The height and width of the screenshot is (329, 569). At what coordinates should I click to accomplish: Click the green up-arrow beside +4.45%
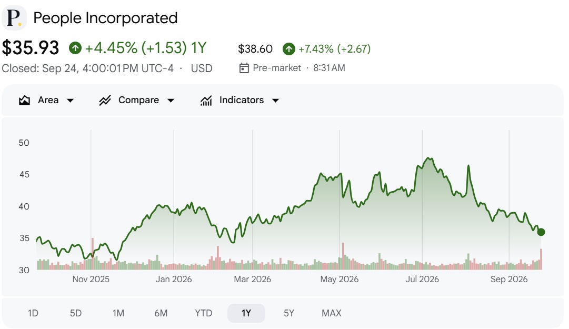(75, 48)
